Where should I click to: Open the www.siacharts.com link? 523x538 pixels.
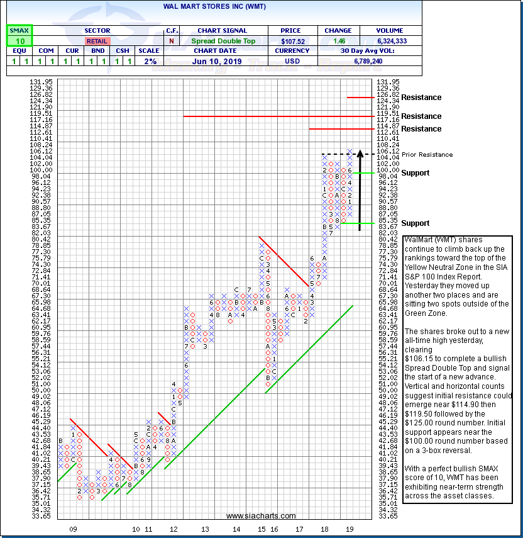[261, 516]
